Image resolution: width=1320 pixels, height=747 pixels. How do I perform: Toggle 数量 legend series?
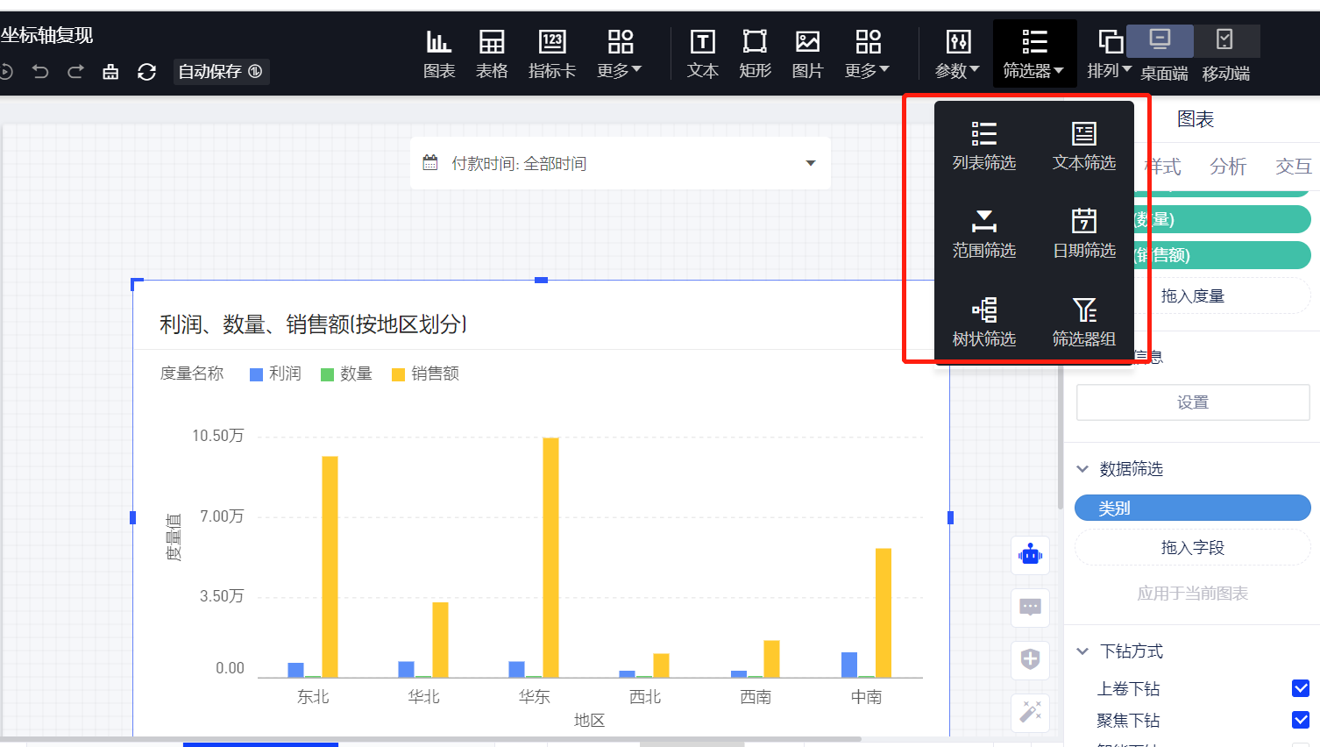(x=346, y=373)
